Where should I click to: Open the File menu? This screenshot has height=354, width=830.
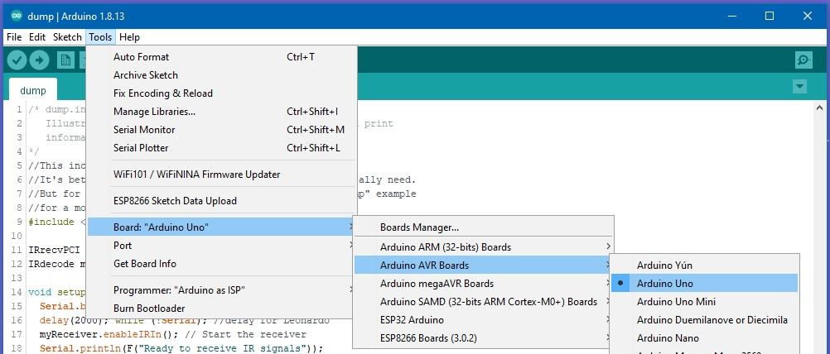[x=14, y=37]
